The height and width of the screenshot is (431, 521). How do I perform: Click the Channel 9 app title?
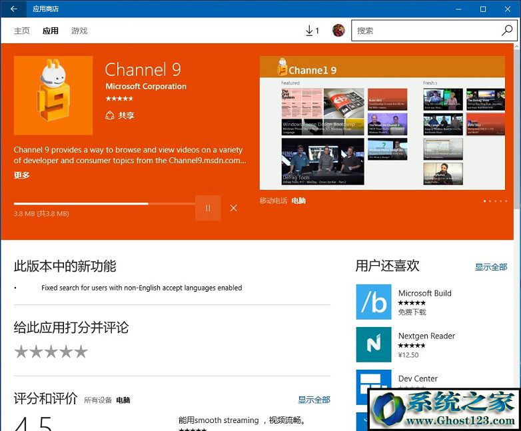143,70
